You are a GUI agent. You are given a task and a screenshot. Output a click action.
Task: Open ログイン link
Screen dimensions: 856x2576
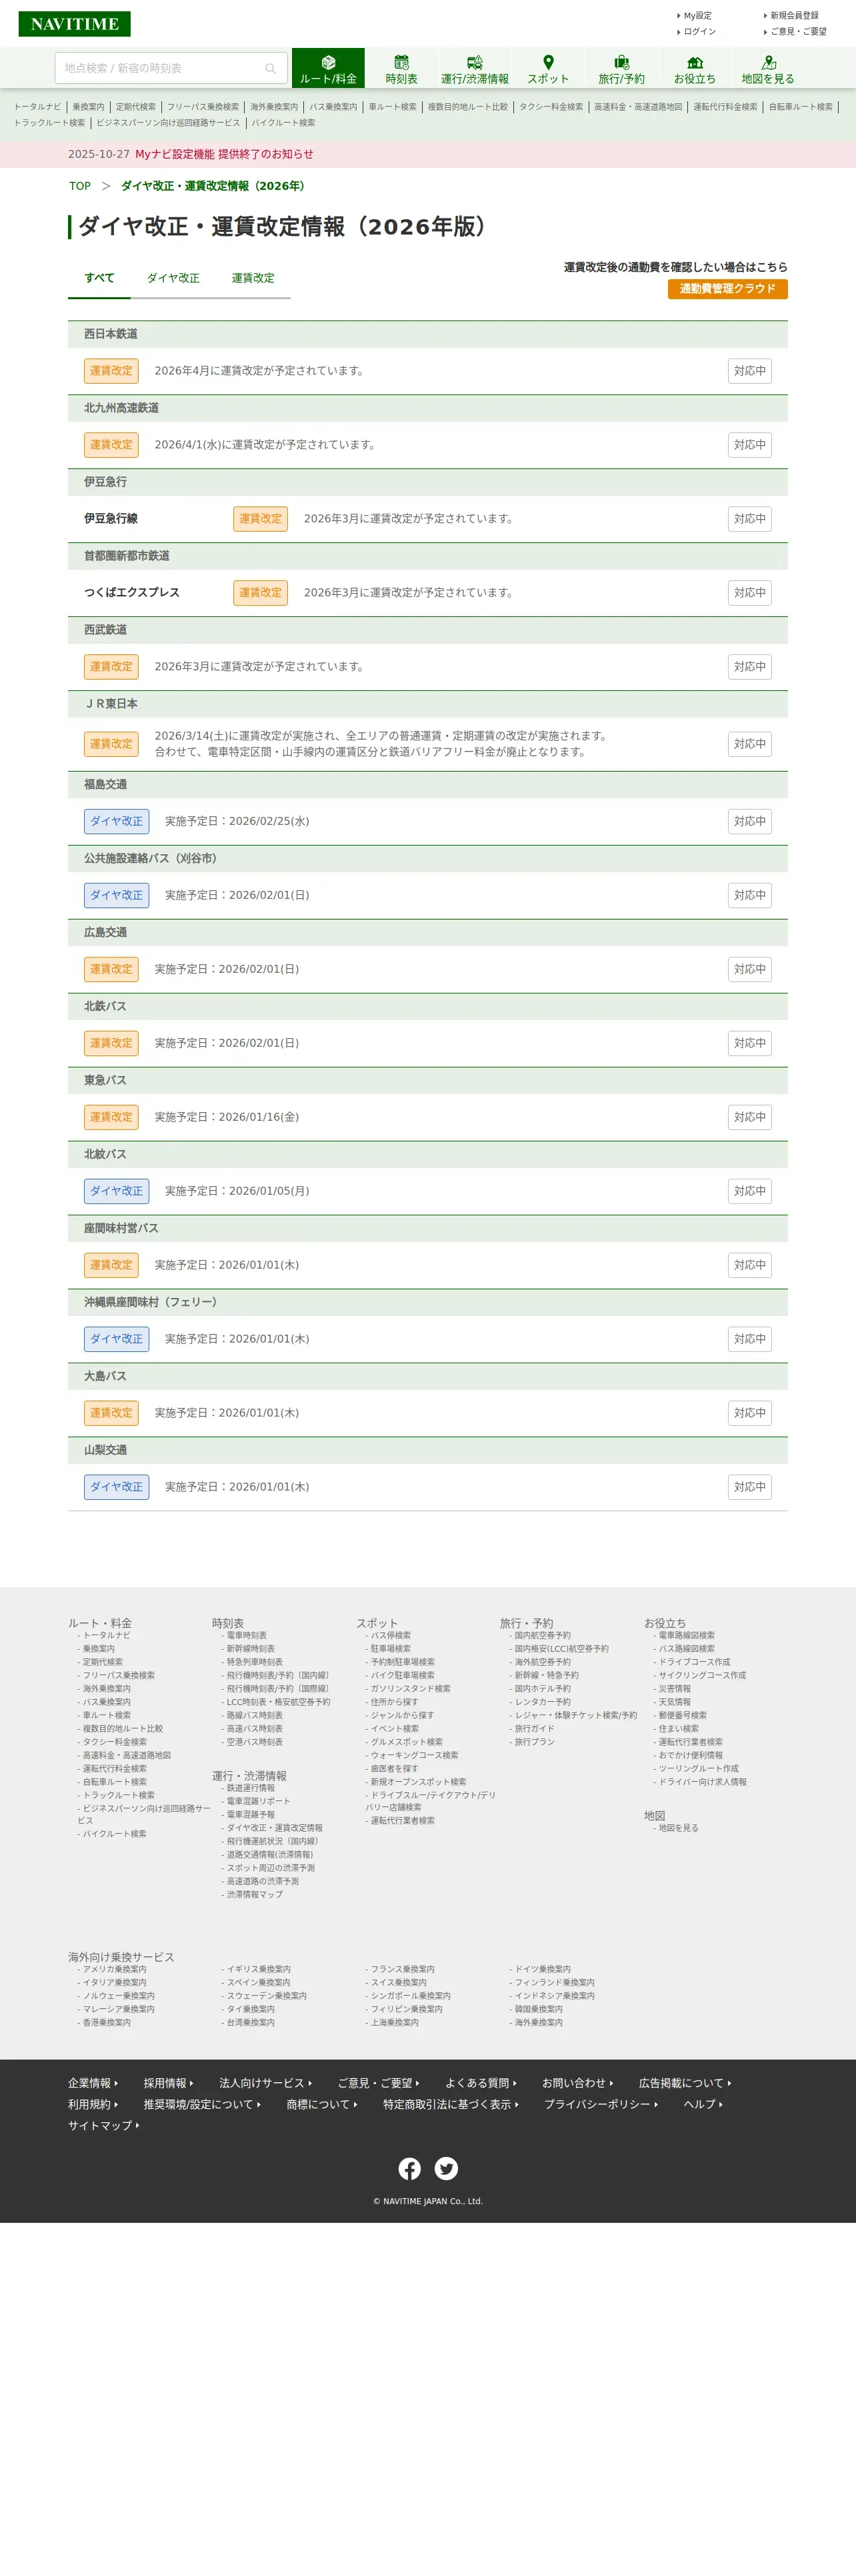(x=699, y=32)
